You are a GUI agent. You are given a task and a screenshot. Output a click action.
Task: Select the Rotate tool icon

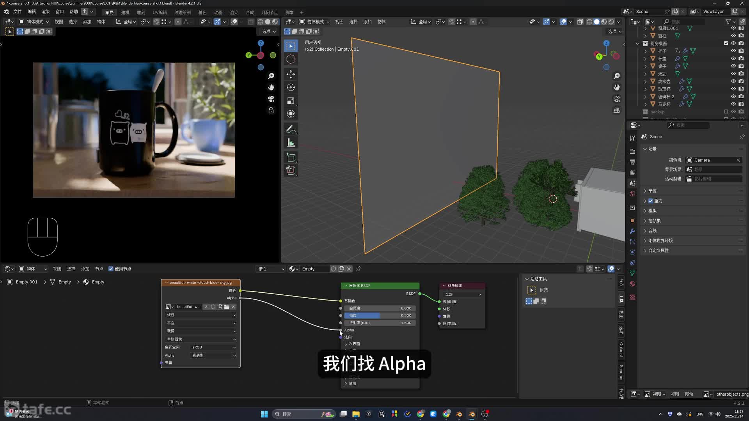pos(291,87)
